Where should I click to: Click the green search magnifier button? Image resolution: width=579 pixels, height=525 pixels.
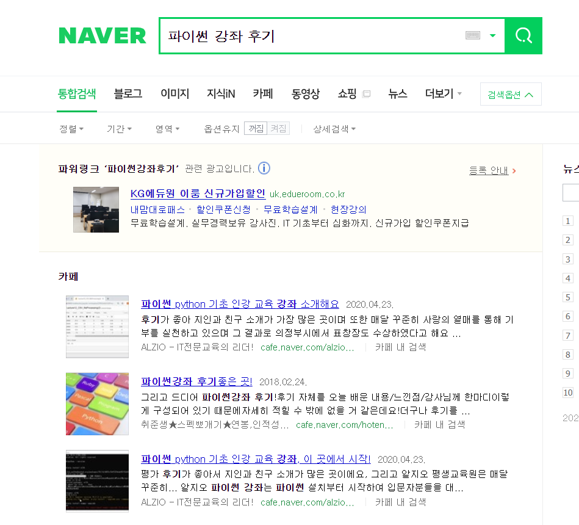523,36
